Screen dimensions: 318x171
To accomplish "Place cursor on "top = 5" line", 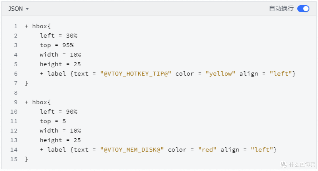I will pos(53,121).
